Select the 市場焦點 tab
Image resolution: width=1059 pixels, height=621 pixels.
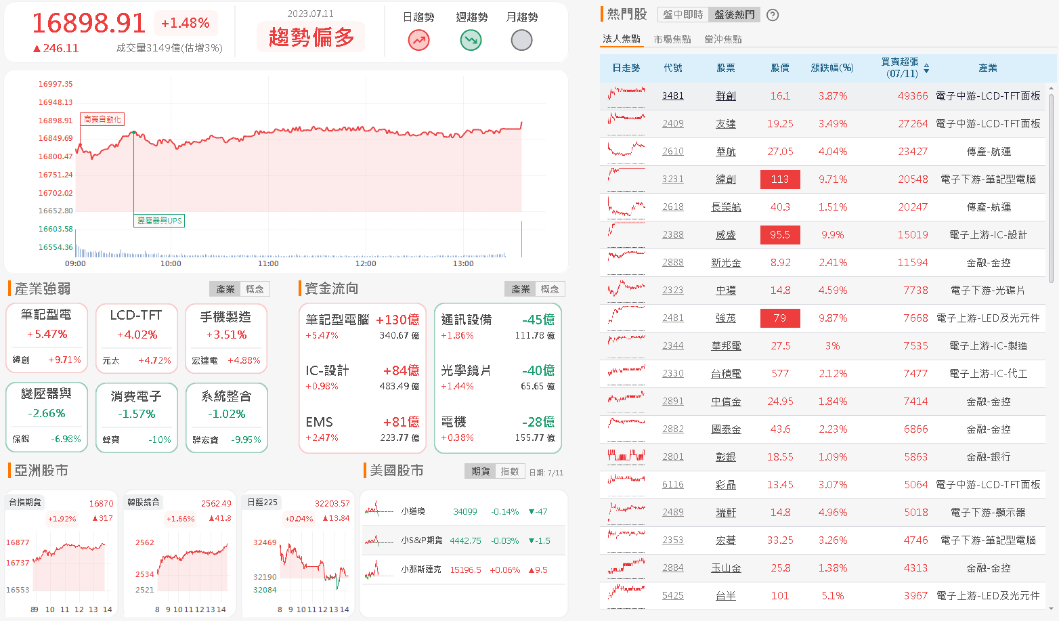[672, 39]
